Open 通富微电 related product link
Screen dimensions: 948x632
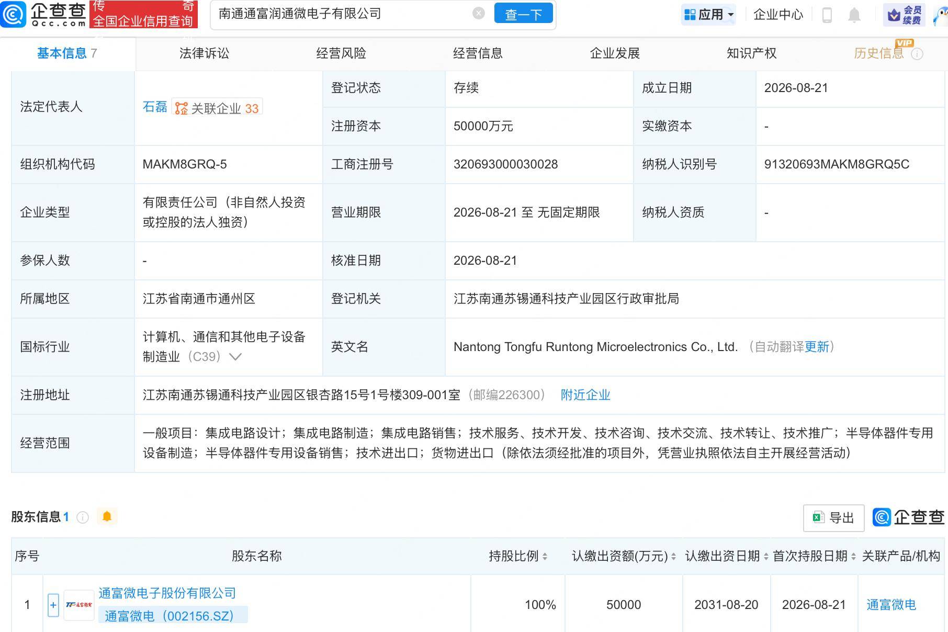[x=891, y=605]
